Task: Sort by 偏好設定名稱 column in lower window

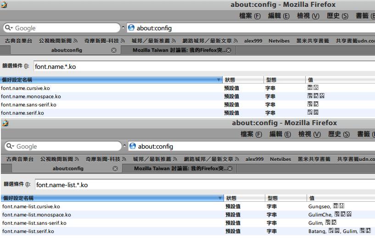Action: tap(112, 198)
